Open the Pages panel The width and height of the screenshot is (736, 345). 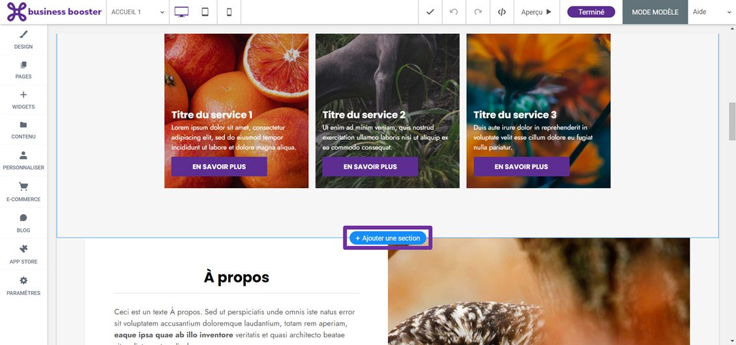coord(23,70)
